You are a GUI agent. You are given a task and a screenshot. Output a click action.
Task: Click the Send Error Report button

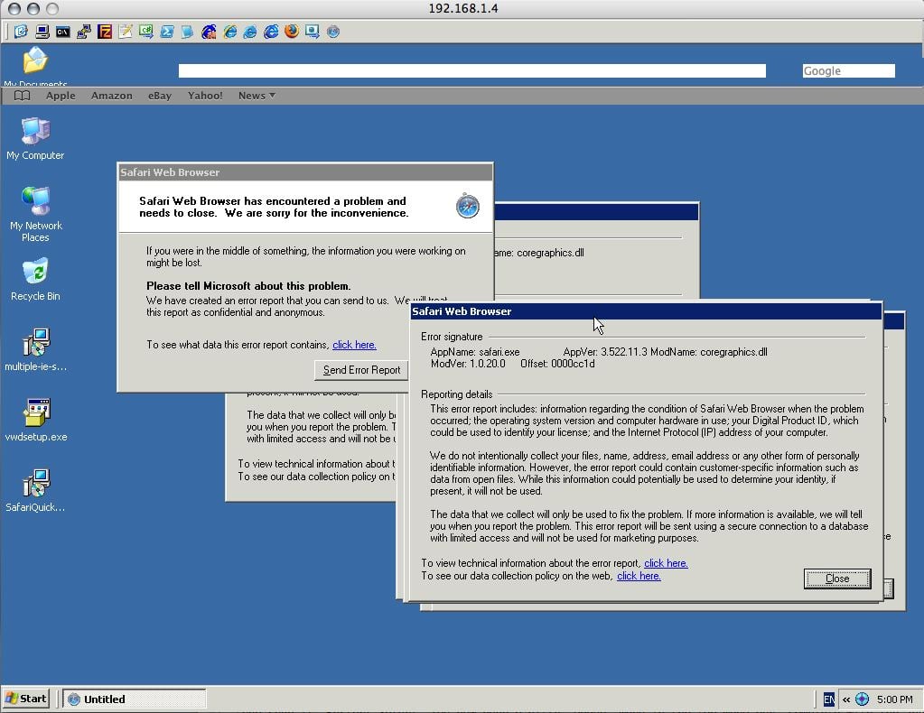(361, 370)
